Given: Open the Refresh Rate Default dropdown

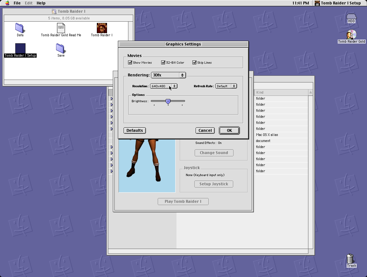Looking at the screenshot, I should click(226, 86).
